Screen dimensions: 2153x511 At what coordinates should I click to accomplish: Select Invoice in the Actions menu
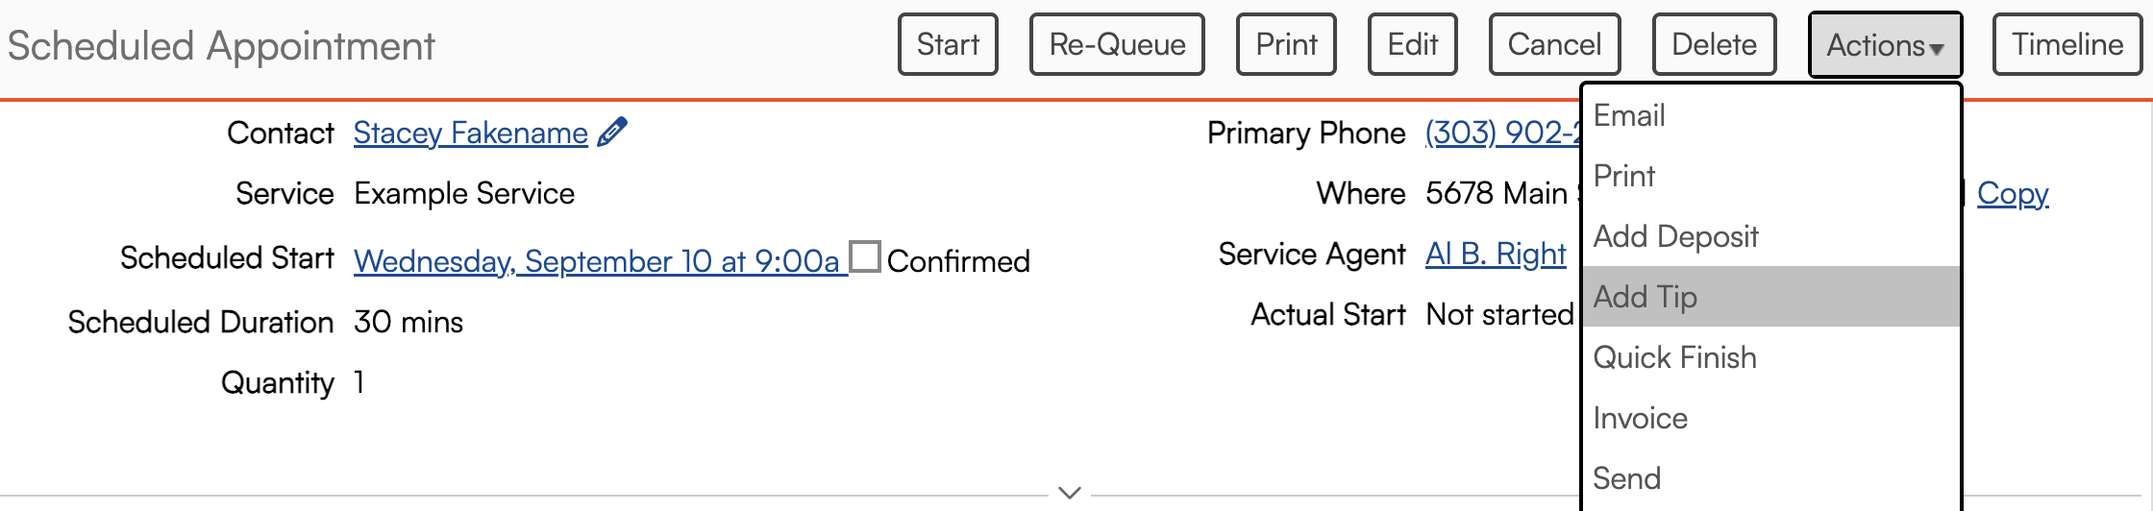click(x=1640, y=418)
